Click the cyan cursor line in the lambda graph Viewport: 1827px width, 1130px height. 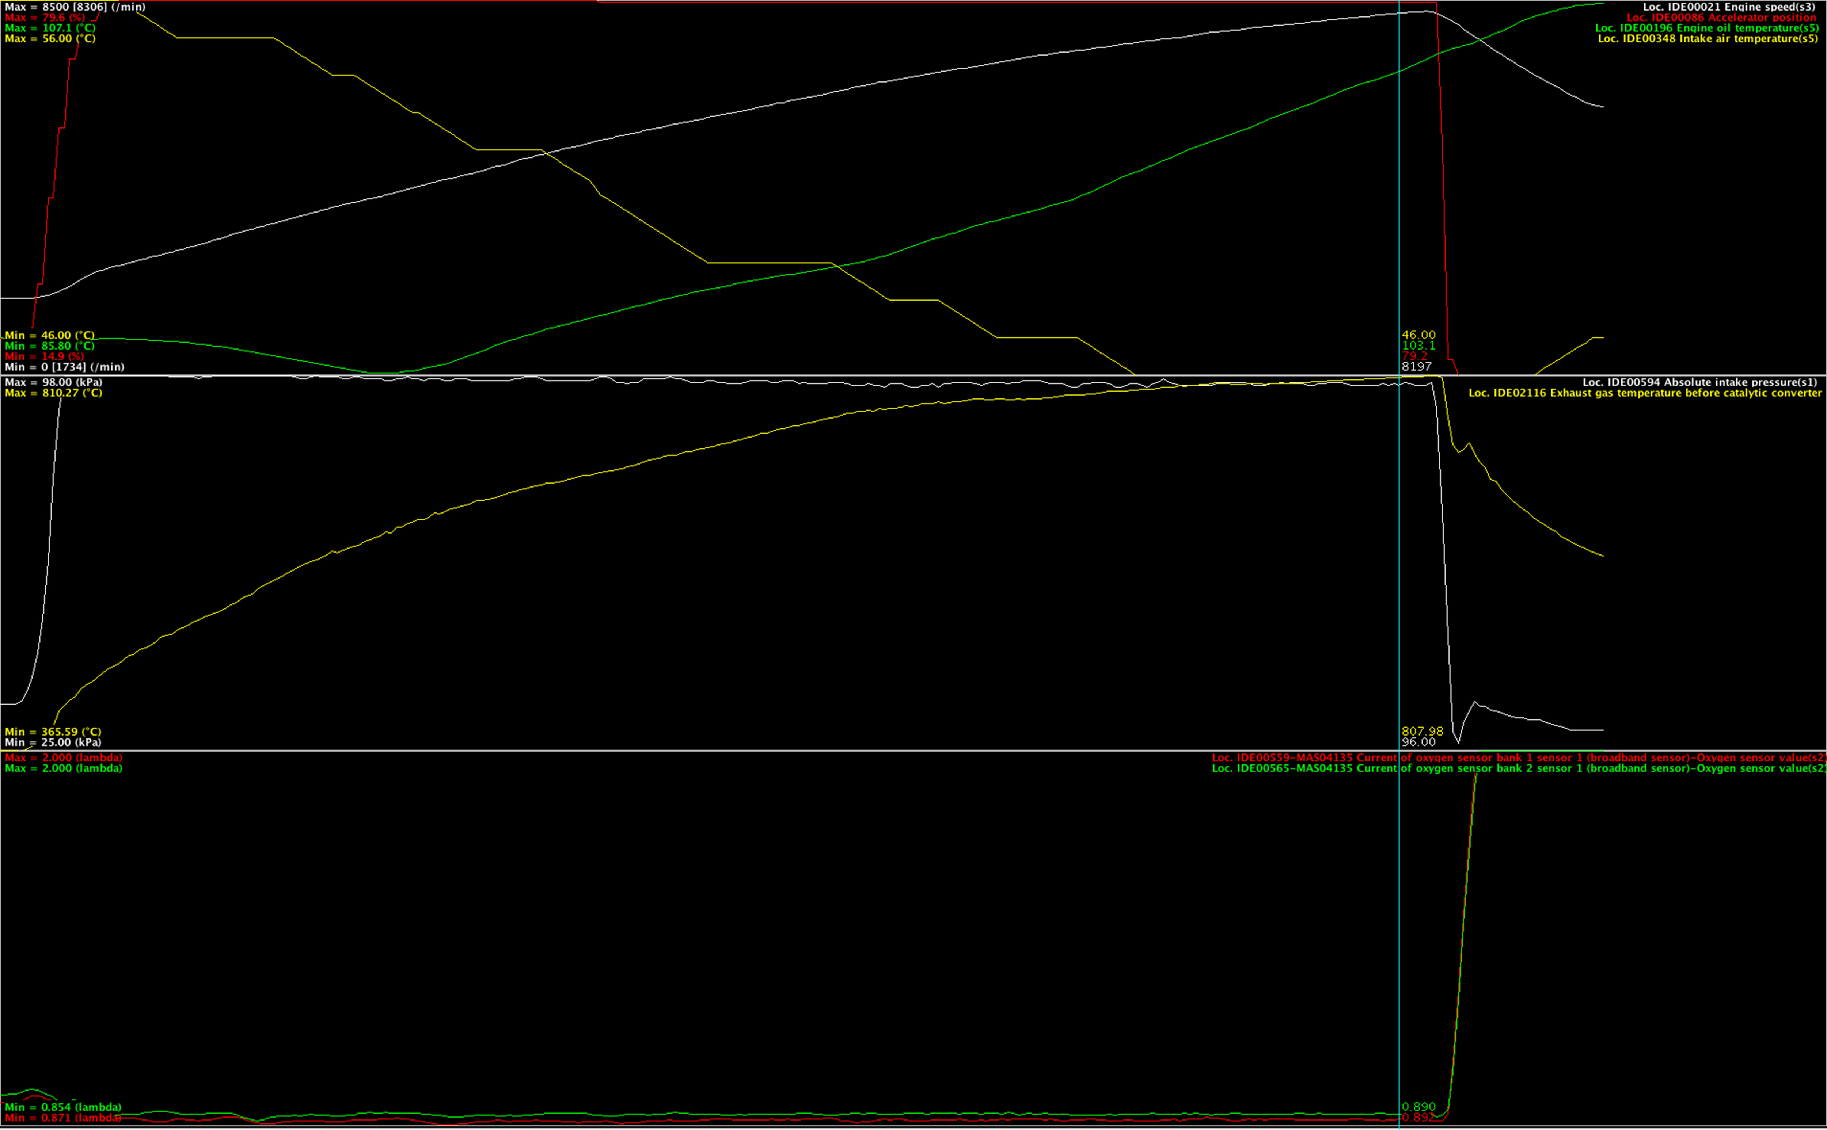pyautogui.click(x=1399, y=934)
